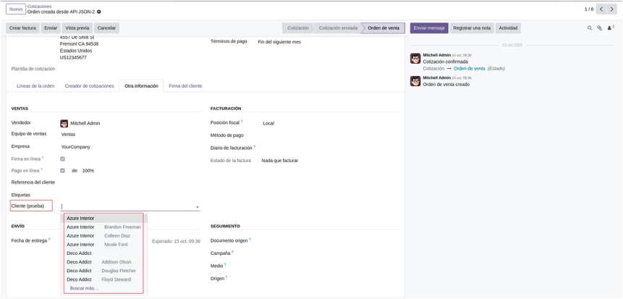623x299 pixels.
Task: Open followers icon in chatter
Action: pyautogui.click(x=610, y=28)
